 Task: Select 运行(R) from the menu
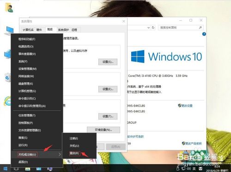point(37,145)
